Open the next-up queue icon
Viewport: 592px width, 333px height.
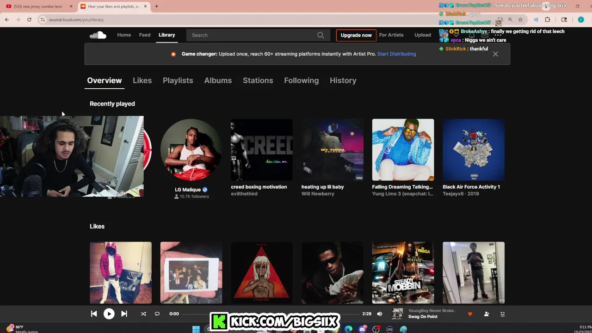click(502, 314)
